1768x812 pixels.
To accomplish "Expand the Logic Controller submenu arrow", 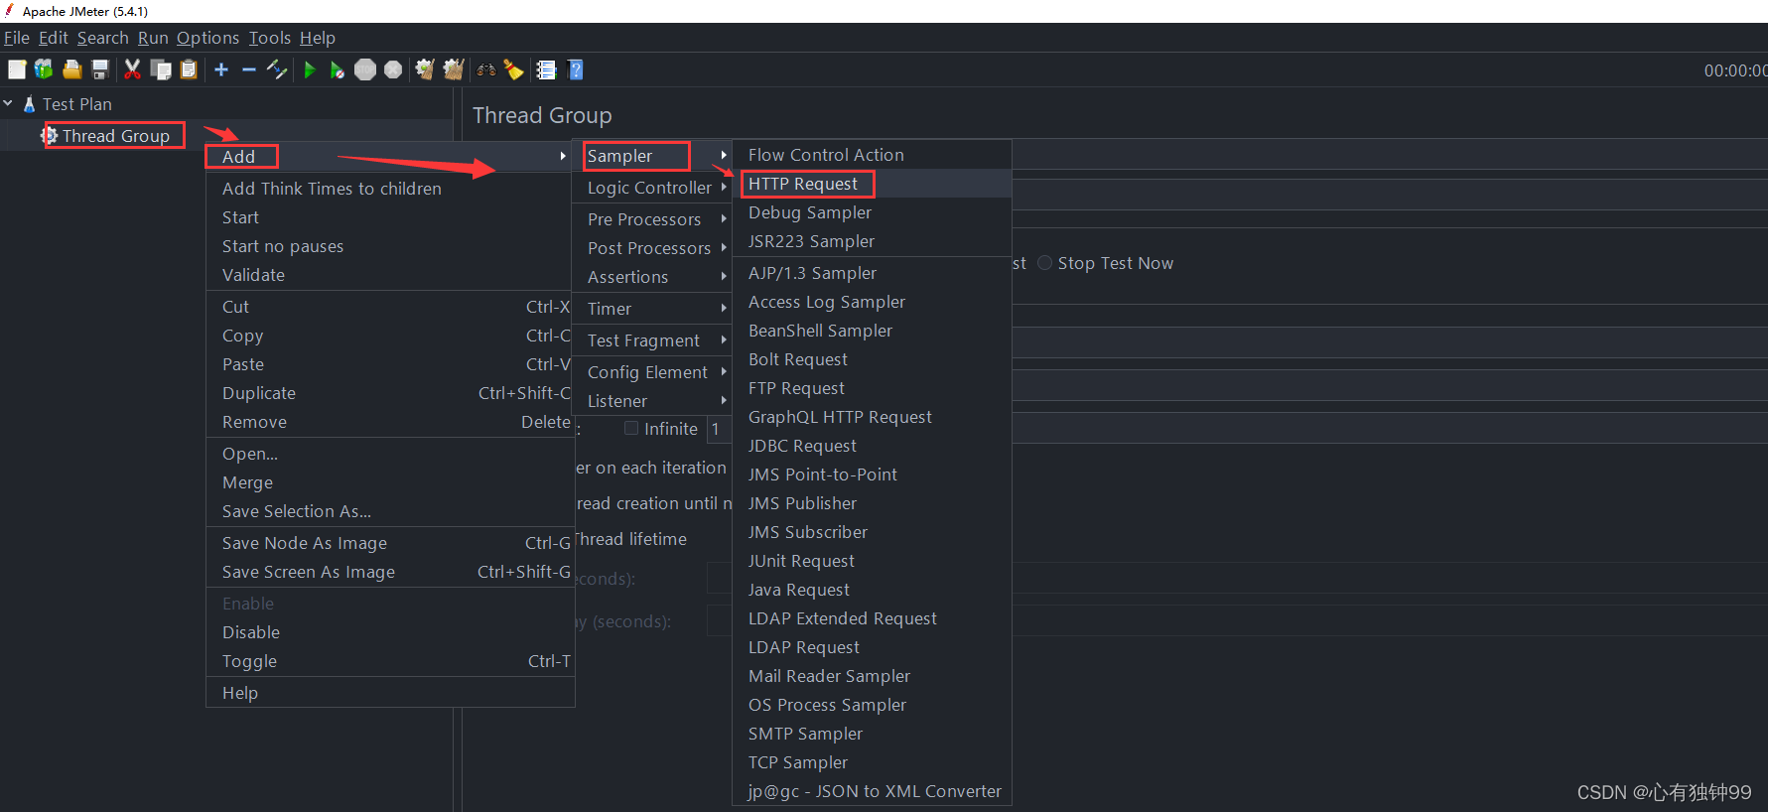I will click(x=724, y=188).
